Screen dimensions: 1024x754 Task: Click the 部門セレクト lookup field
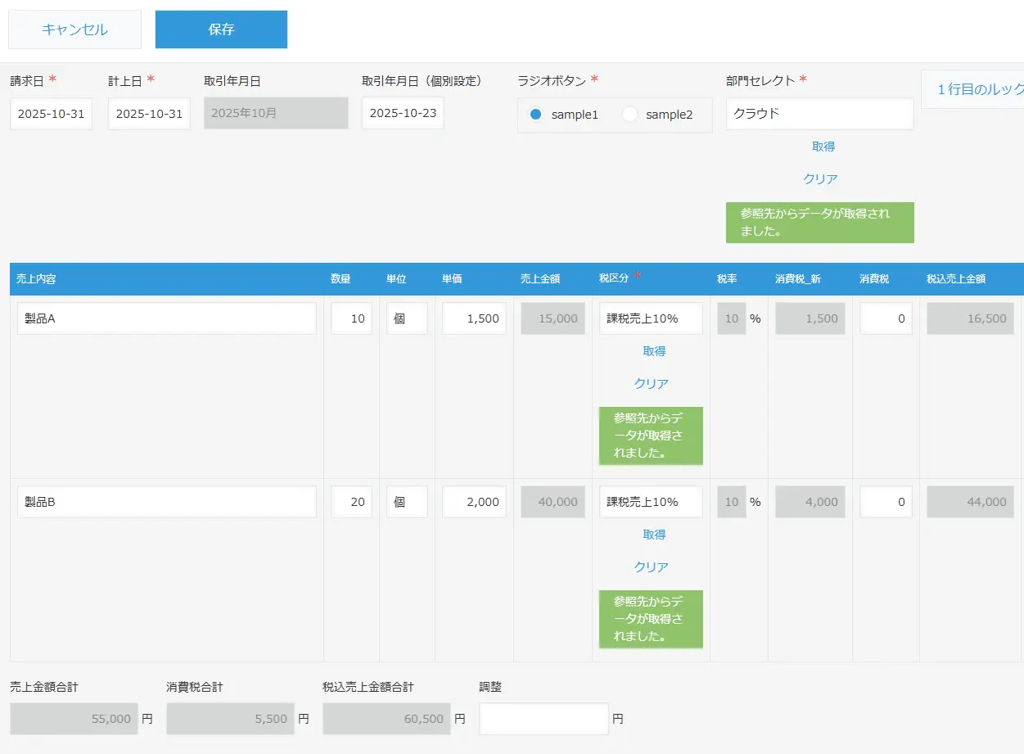(x=819, y=114)
